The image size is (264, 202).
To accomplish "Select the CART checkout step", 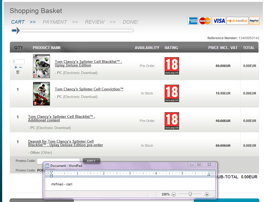I will (18, 22).
